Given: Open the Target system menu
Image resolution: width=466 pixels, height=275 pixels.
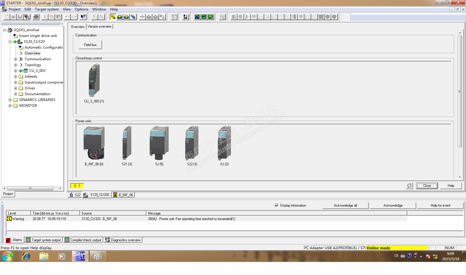Looking at the screenshot, I should [x=47, y=9].
